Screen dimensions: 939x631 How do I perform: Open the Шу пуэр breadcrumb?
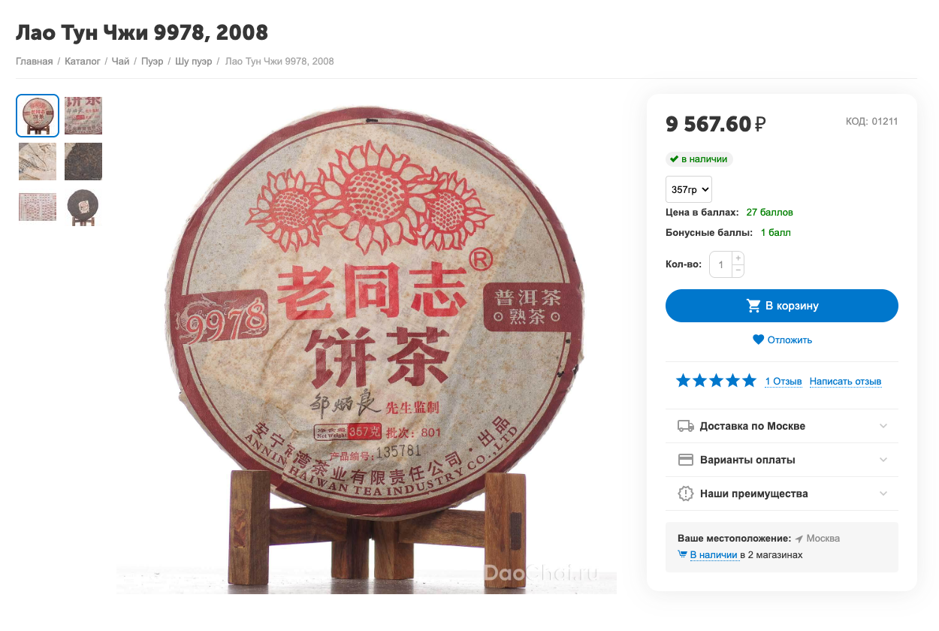point(193,61)
